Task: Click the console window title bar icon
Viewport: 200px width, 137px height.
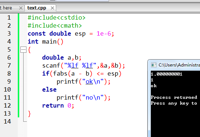Action: pos(154,65)
